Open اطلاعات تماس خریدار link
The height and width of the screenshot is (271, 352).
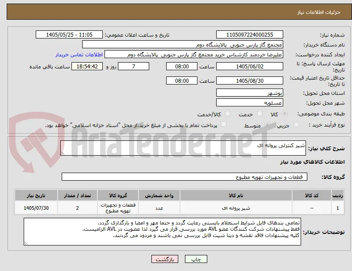point(79,55)
